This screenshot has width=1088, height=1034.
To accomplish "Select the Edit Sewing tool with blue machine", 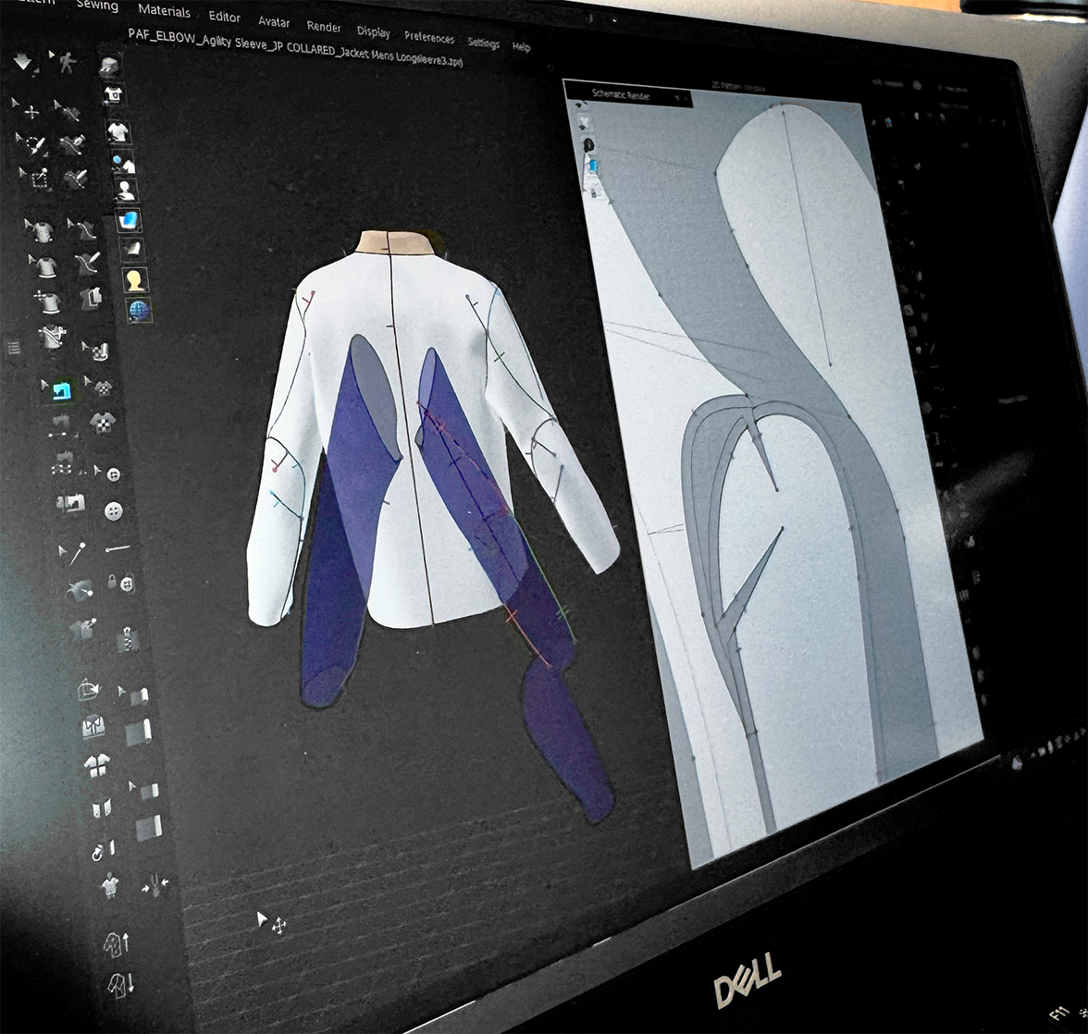I will [62, 391].
